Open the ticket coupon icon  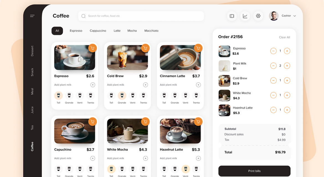pyautogui.click(x=232, y=16)
